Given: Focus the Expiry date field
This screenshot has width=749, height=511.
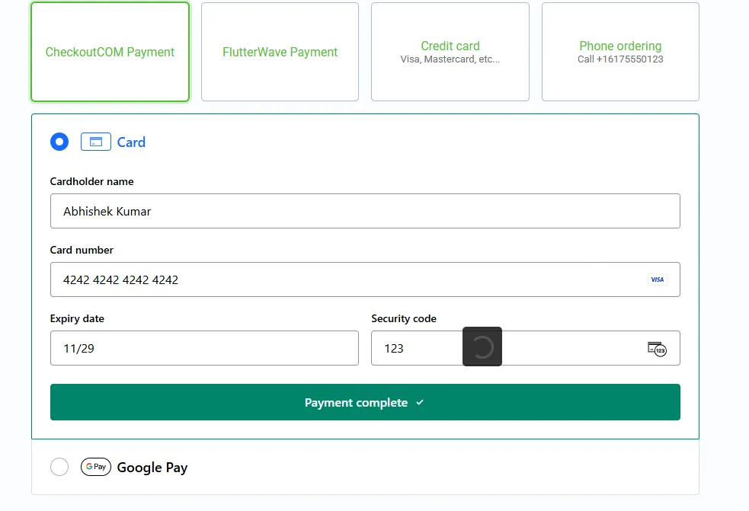Looking at the screenshot, I should pyautogui.click(x=204, y=348).
